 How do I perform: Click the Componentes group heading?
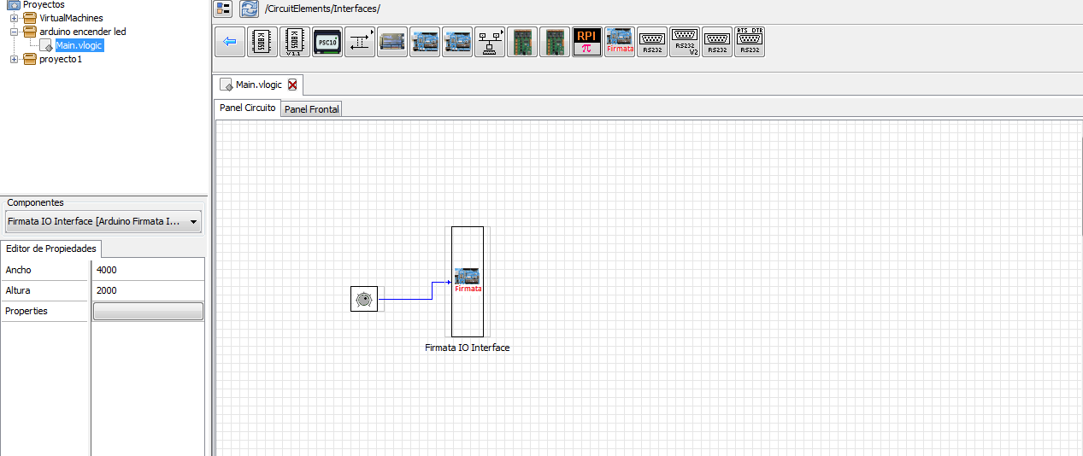point(36,202)
